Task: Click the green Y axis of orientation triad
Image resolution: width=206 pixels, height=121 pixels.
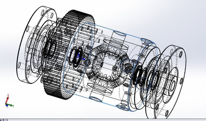Action: (10, 105)
